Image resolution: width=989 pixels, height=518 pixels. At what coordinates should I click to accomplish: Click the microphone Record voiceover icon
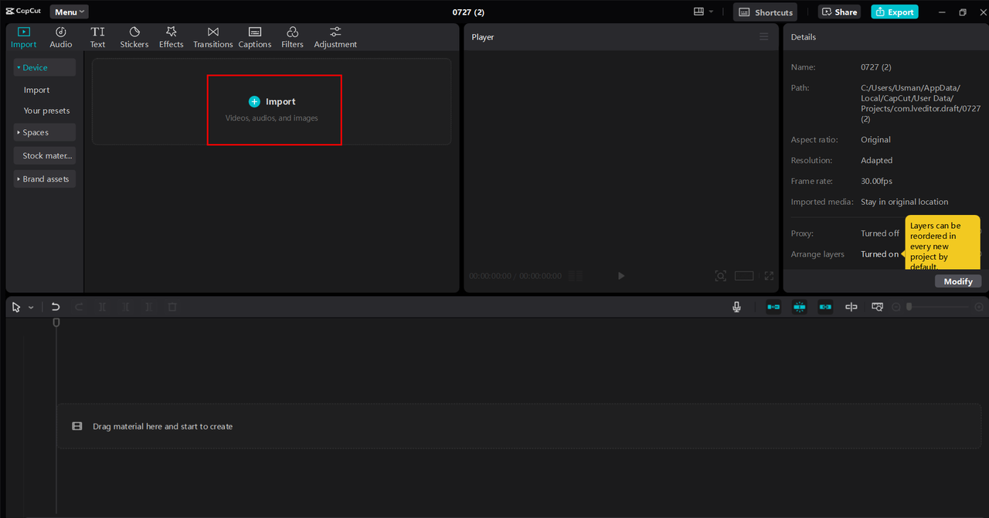click(x=737, y=307)
